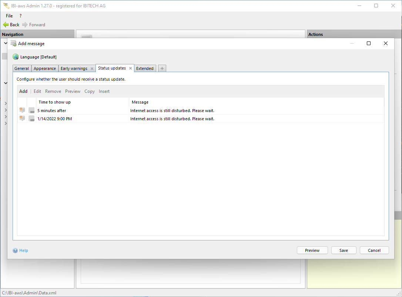Collapse the second downward chevron in Navigation
Screen dimensions: 402x297
coord(6,83)
